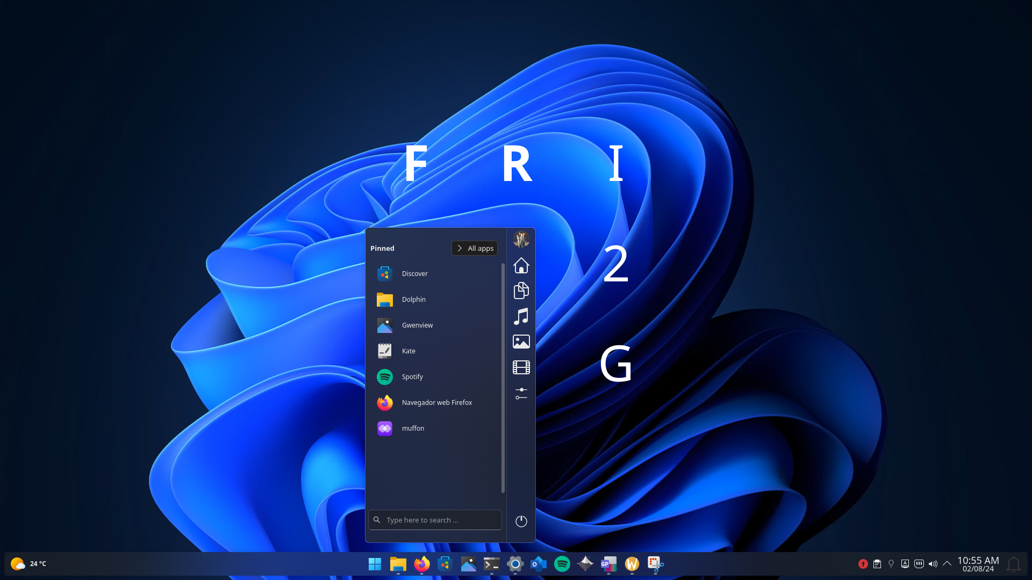
Task: Open the audio volume tray icon
Action: click(x=933, y=564)
